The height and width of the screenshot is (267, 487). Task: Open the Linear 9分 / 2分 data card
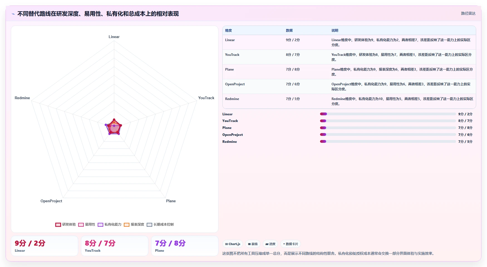tap(45, 246)
